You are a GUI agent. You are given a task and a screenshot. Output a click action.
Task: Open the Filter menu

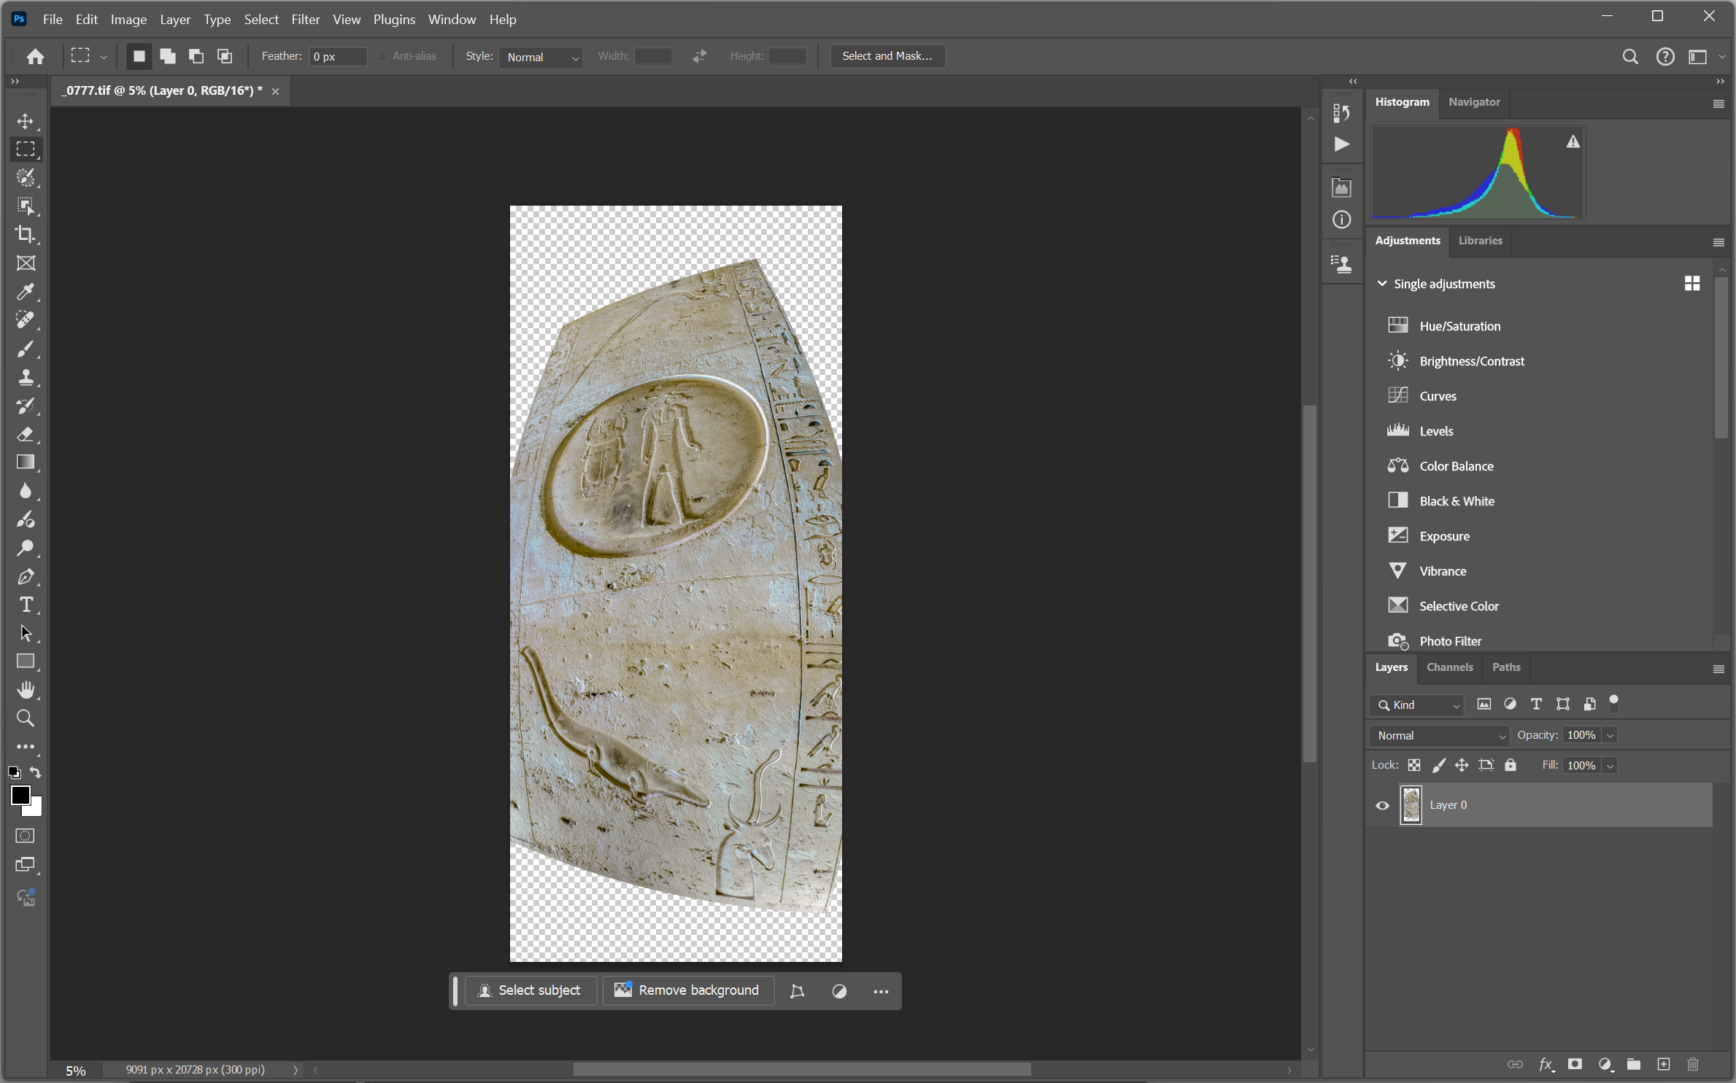(x=305, y=20)
